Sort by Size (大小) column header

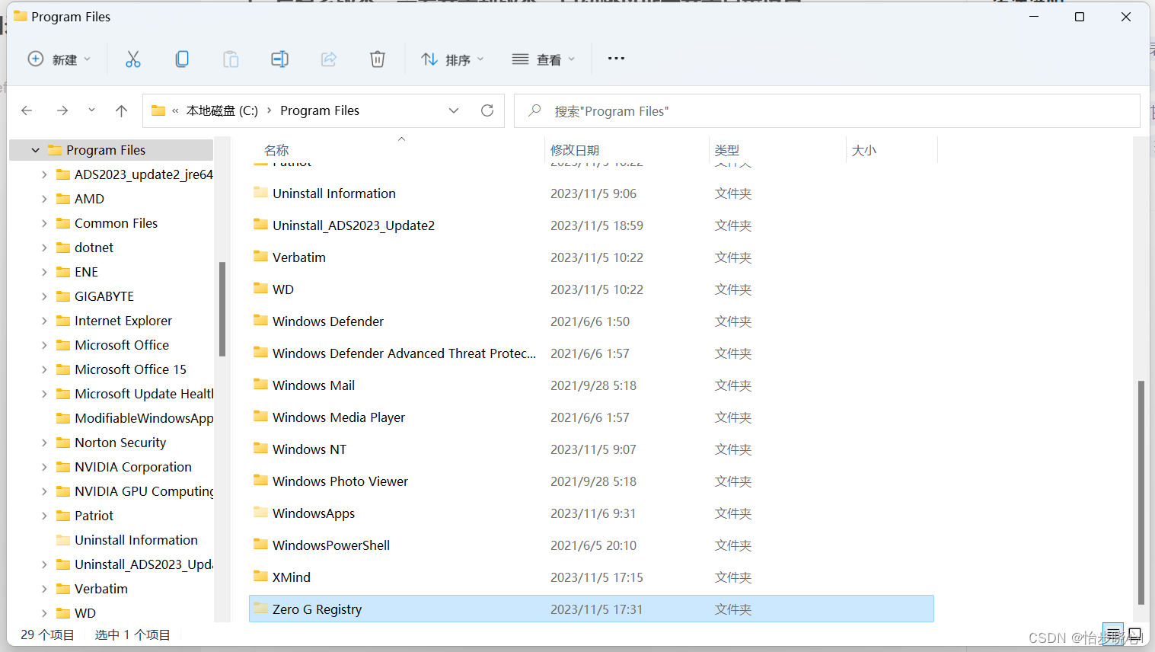[x=864, y=150]
